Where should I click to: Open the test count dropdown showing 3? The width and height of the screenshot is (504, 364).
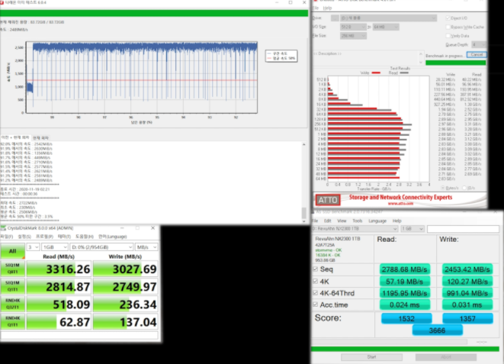coord(33,247)
